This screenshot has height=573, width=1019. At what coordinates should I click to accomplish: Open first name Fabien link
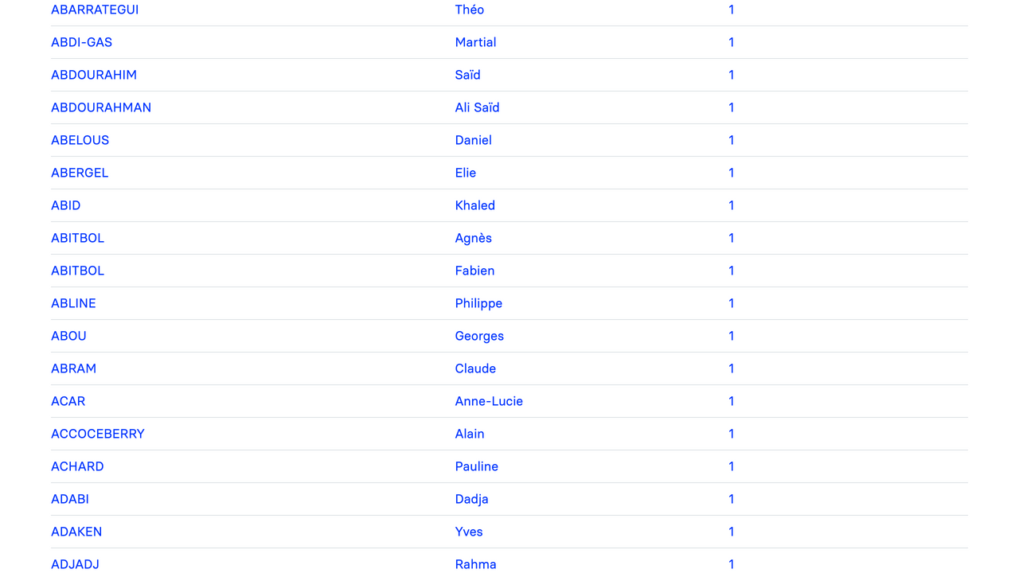[x=474, y=271]
